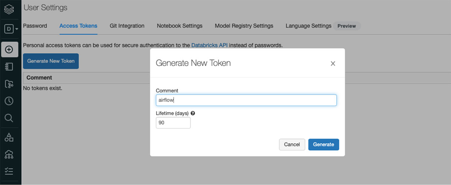The image size is (451, 185).
Task: Open the Repos folder icon in sidebar
Action: tap(9, 84)
